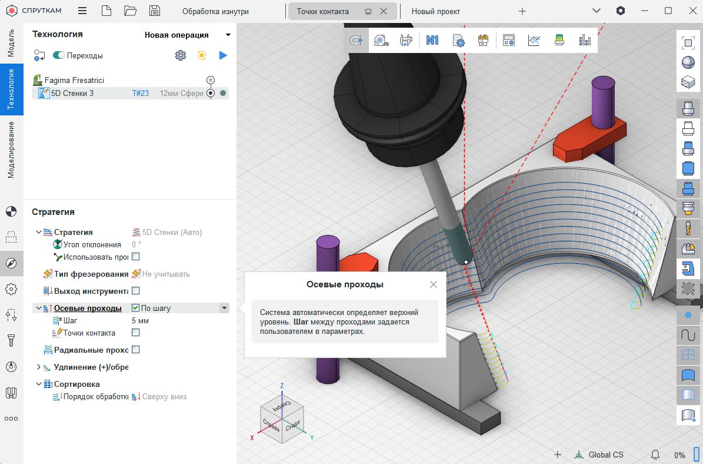Image resolution: width=703 pixels, height=464 pixels.
Task: Open file with the folder icon
Action: click(x=131, y=11)
